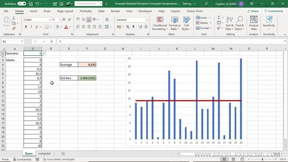Click Format cells button
Screen dimensions: 288x162
[203, 28]
